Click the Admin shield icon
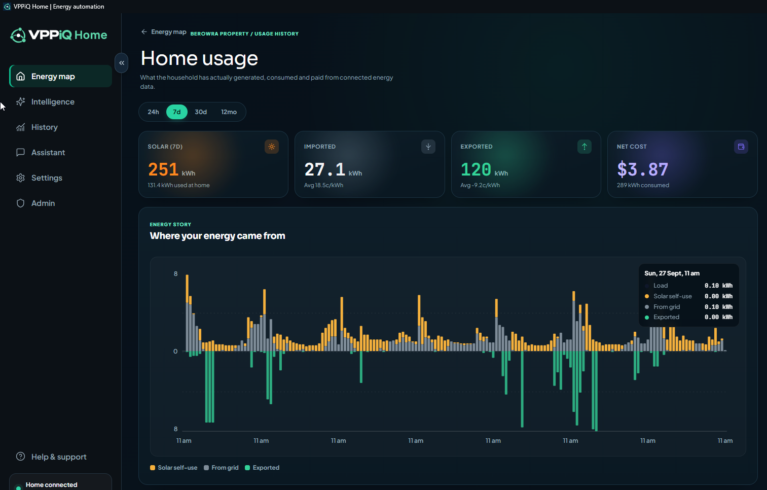 21,203
